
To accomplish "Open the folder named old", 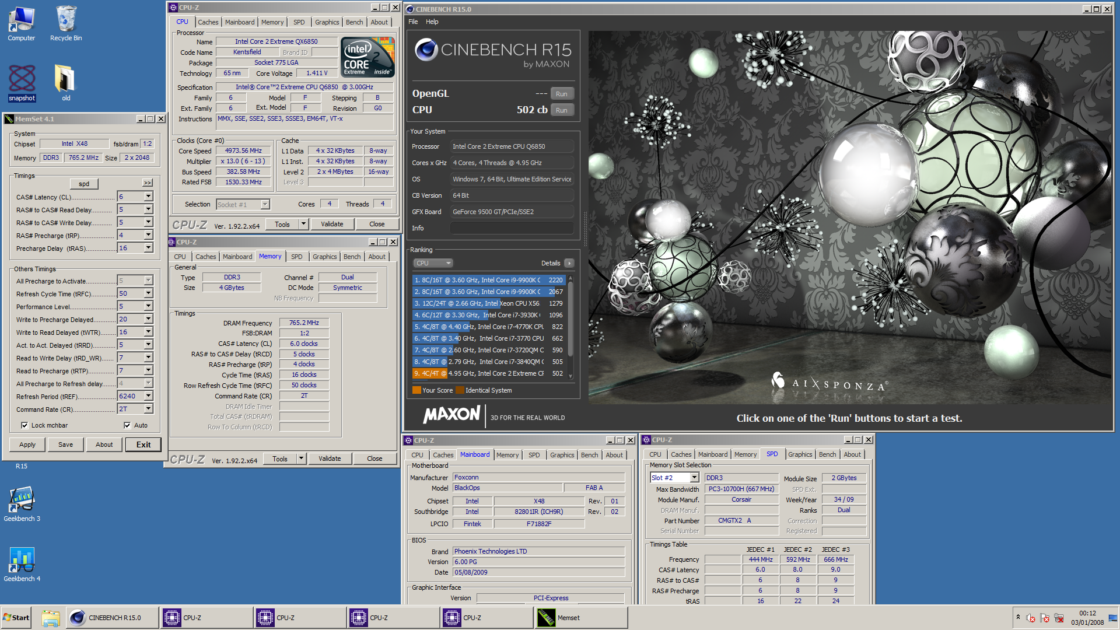I will tap(66, 83).
